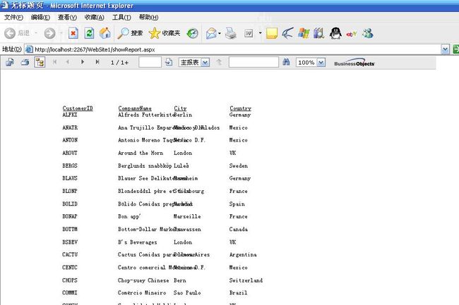Click the QQ penguin icon

(335, 33)
